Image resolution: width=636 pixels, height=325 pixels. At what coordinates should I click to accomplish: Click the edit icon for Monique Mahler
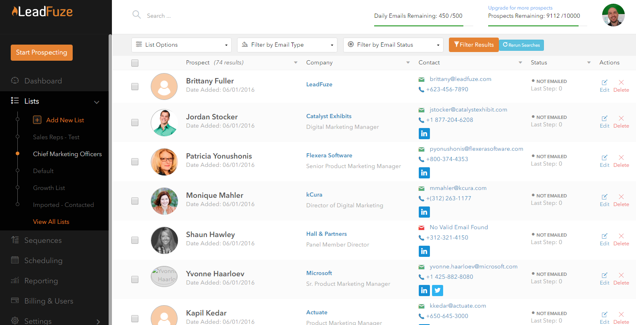(x=605, y=197)
